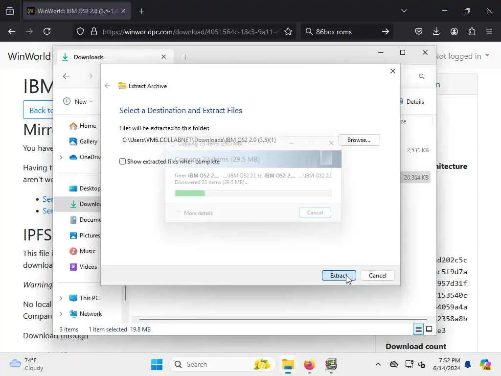
Task: Click the Browse... button
Action: click(x=359, y=140)
